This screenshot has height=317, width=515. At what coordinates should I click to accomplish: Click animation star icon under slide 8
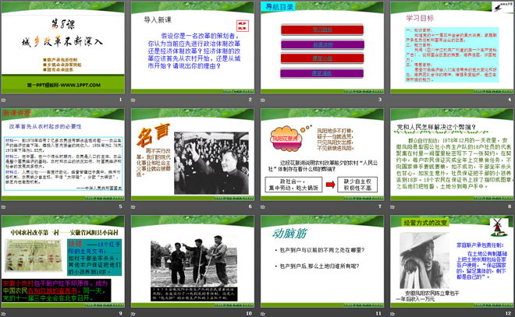[x=392, y=207]
